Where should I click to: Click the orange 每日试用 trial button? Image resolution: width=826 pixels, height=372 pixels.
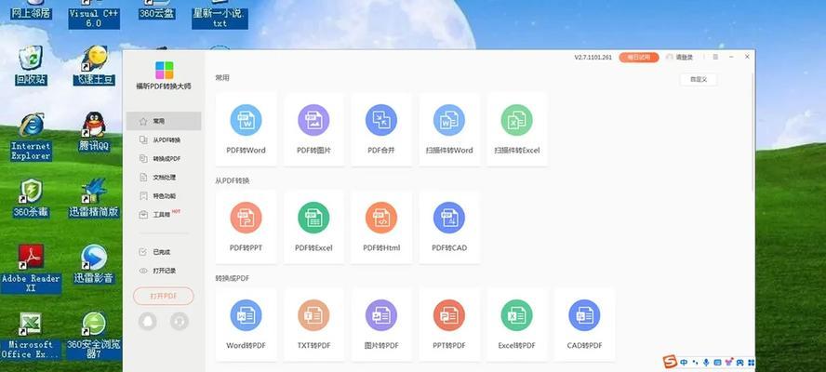click(638, 58)
